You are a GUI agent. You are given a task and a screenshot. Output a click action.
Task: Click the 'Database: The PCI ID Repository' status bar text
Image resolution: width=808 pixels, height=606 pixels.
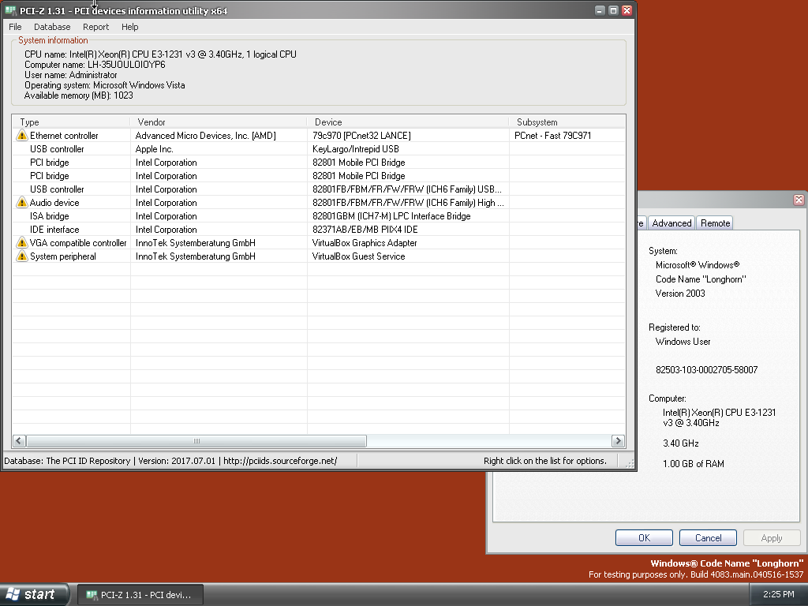(x=67, y=461)
